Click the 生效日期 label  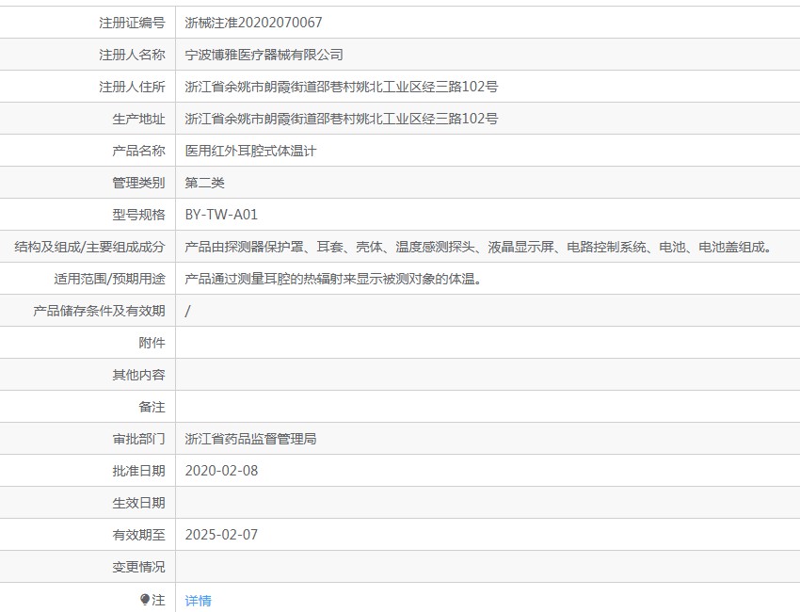point(138,503)
